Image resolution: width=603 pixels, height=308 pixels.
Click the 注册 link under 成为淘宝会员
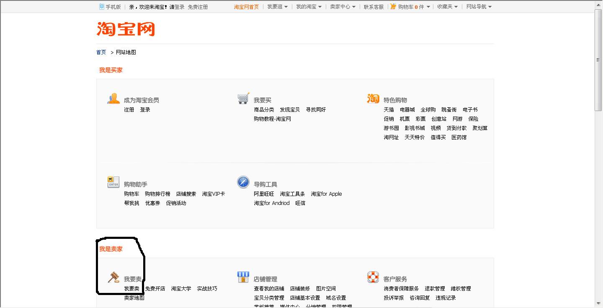pyautogui.click(x=129, y=110)
